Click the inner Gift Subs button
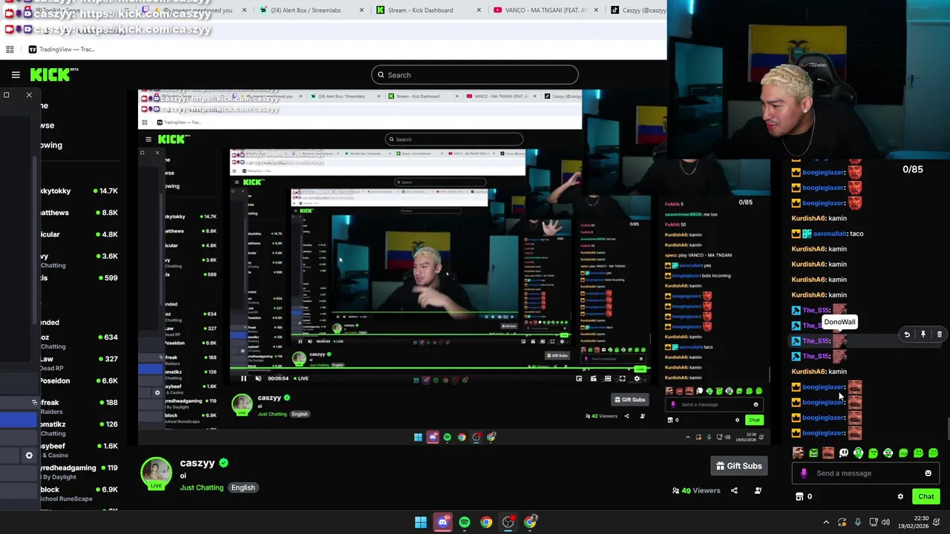 629,400
